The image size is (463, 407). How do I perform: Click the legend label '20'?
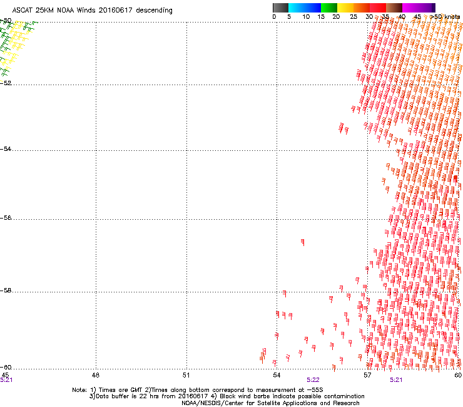pos(336,16)
